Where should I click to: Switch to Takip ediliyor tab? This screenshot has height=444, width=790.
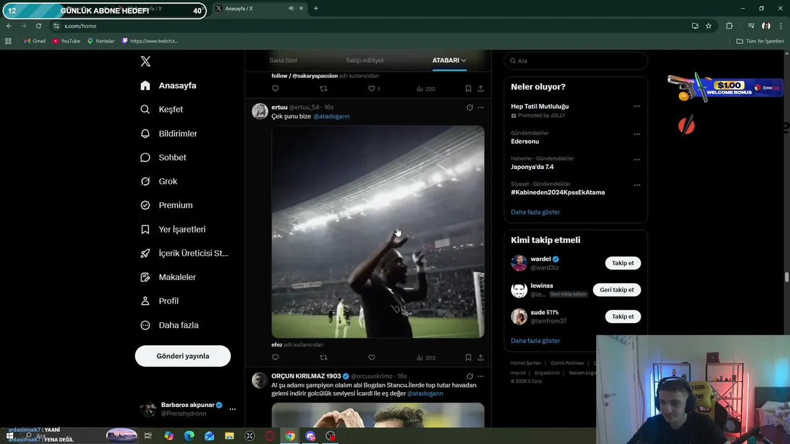(365, 60)
